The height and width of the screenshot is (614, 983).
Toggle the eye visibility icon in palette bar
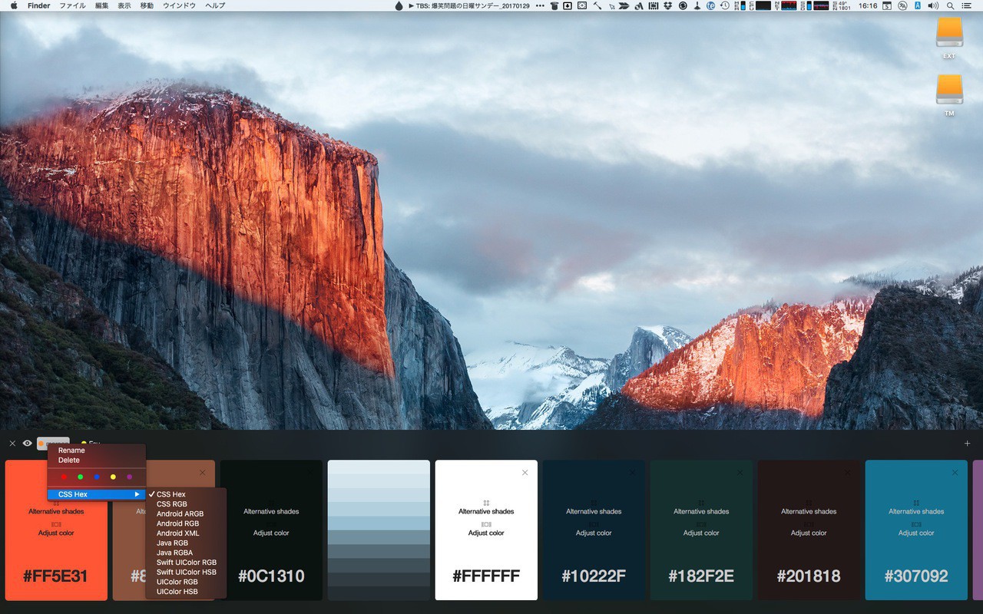28,443
